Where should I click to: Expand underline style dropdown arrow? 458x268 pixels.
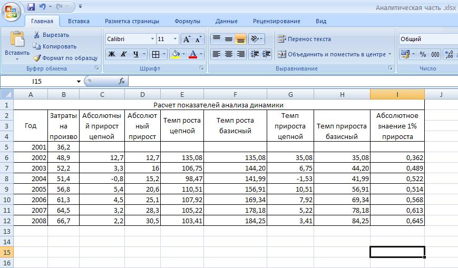click(144, 54)
